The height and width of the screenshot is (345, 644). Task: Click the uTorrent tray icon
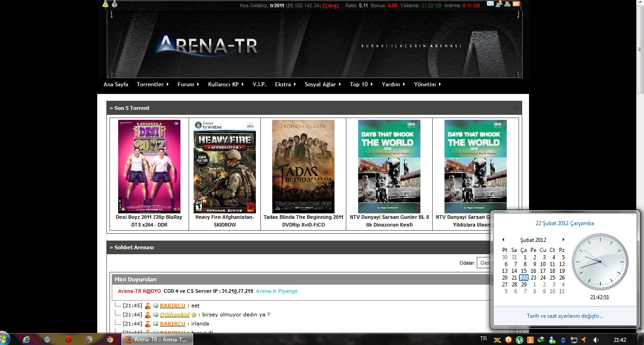519,340
